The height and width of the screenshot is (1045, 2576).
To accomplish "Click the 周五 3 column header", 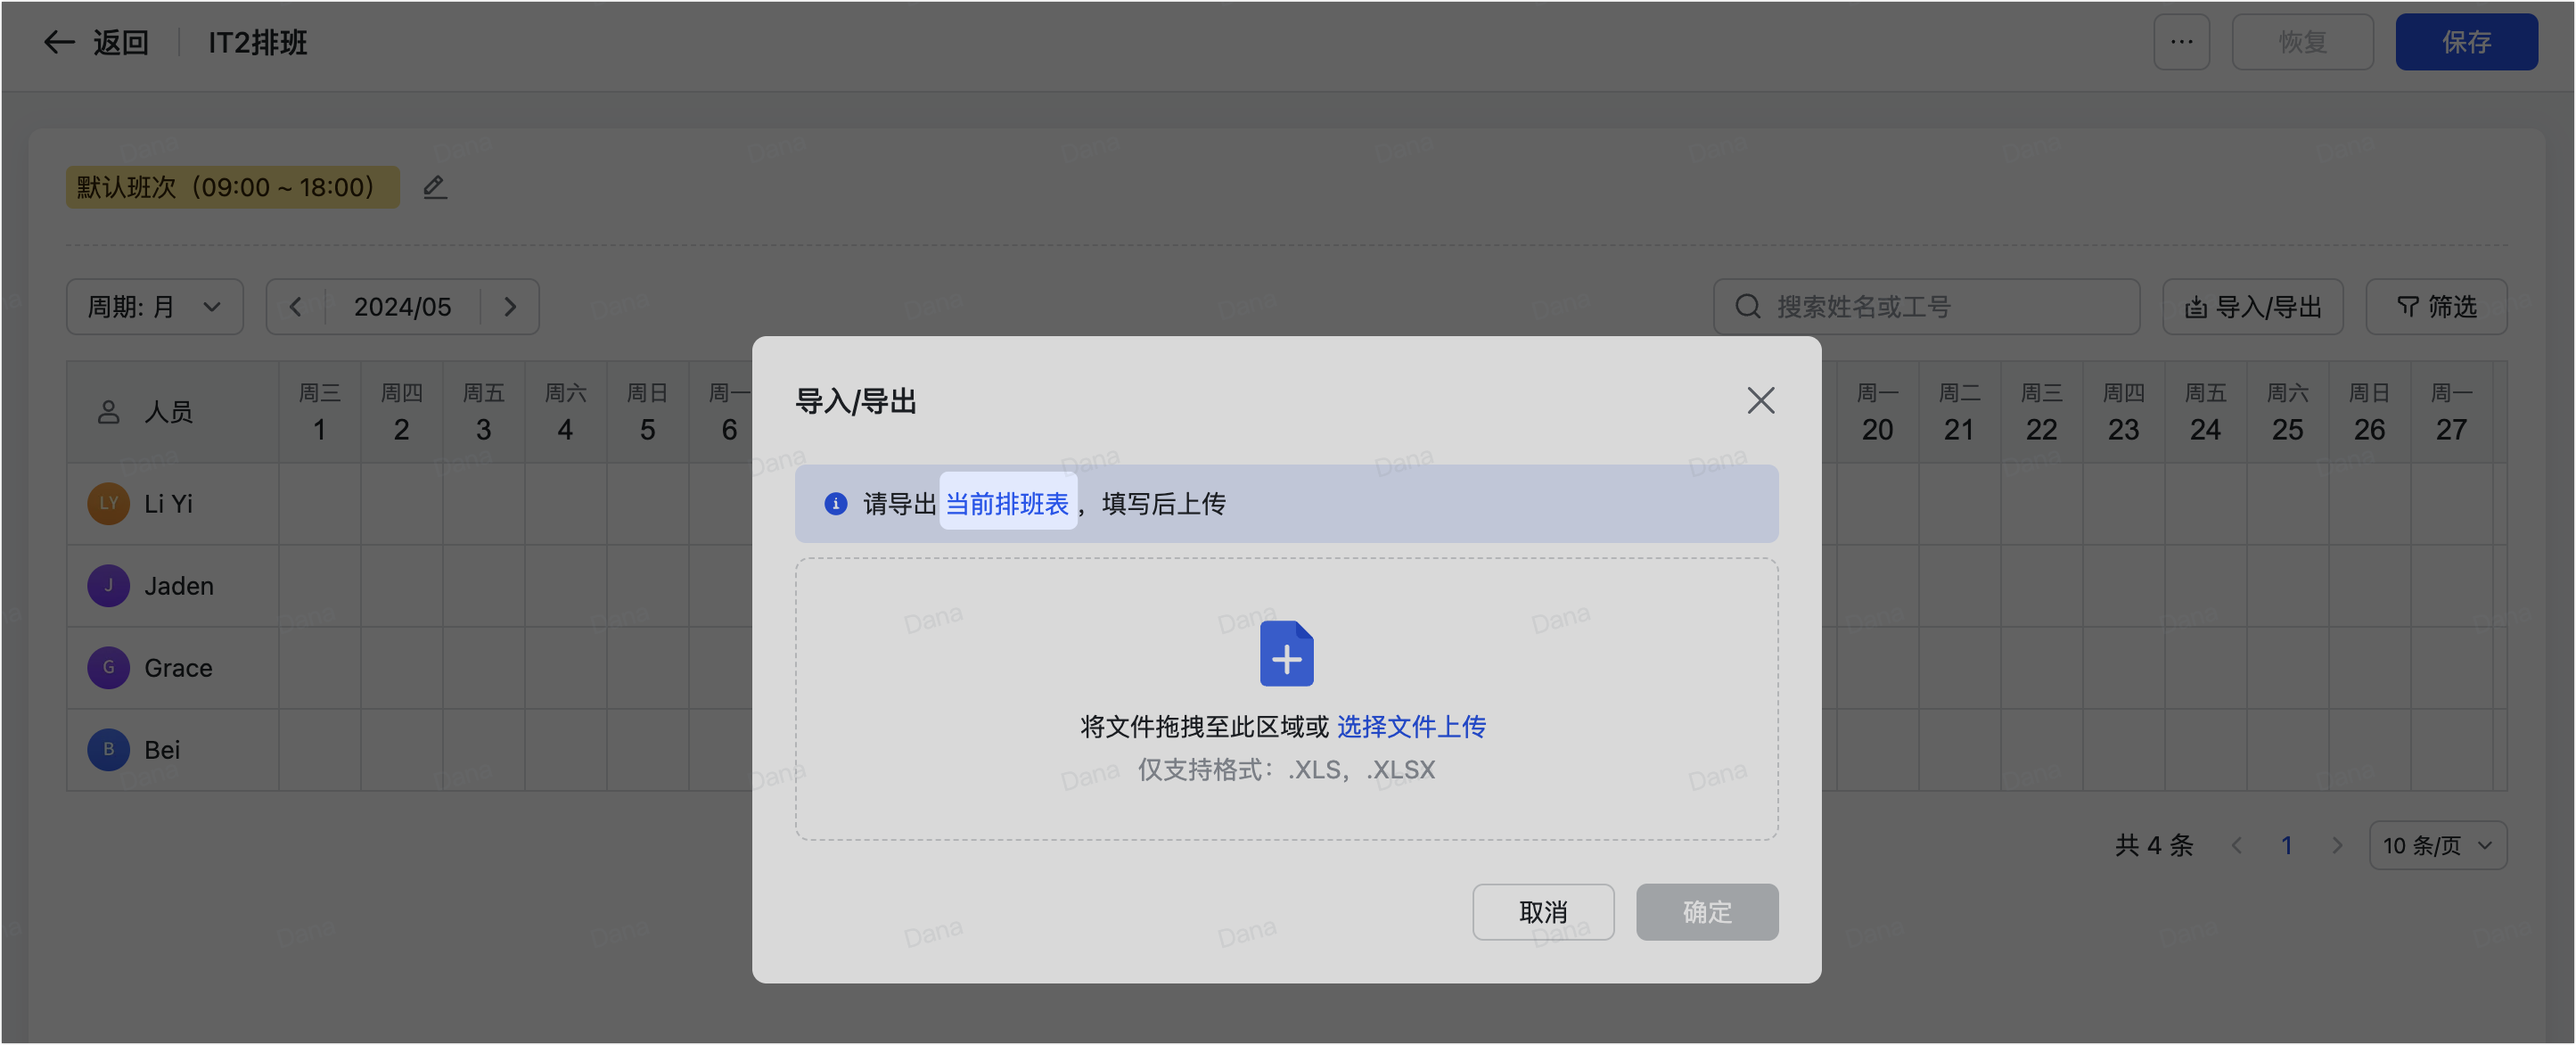I will click(x=483, y=411).
